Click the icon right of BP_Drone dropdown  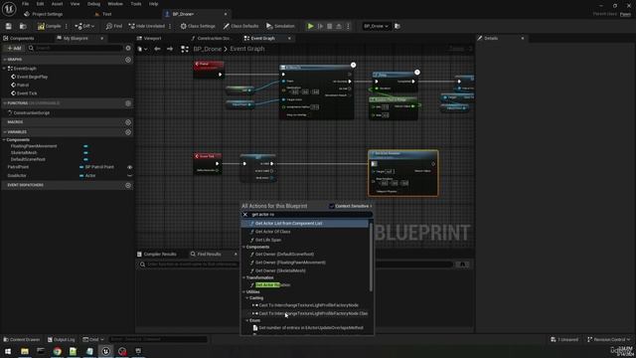[x=397, y=26]
